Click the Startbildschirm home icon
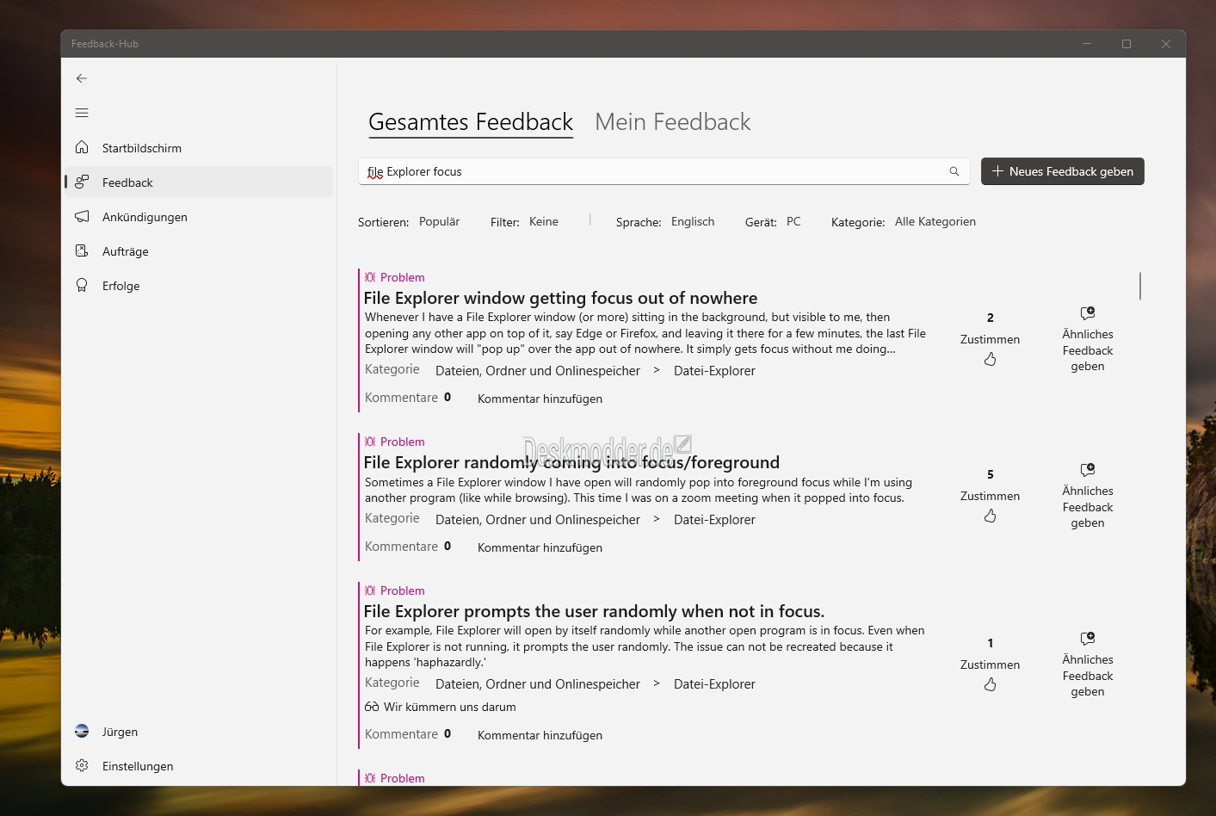 [82, 147]
